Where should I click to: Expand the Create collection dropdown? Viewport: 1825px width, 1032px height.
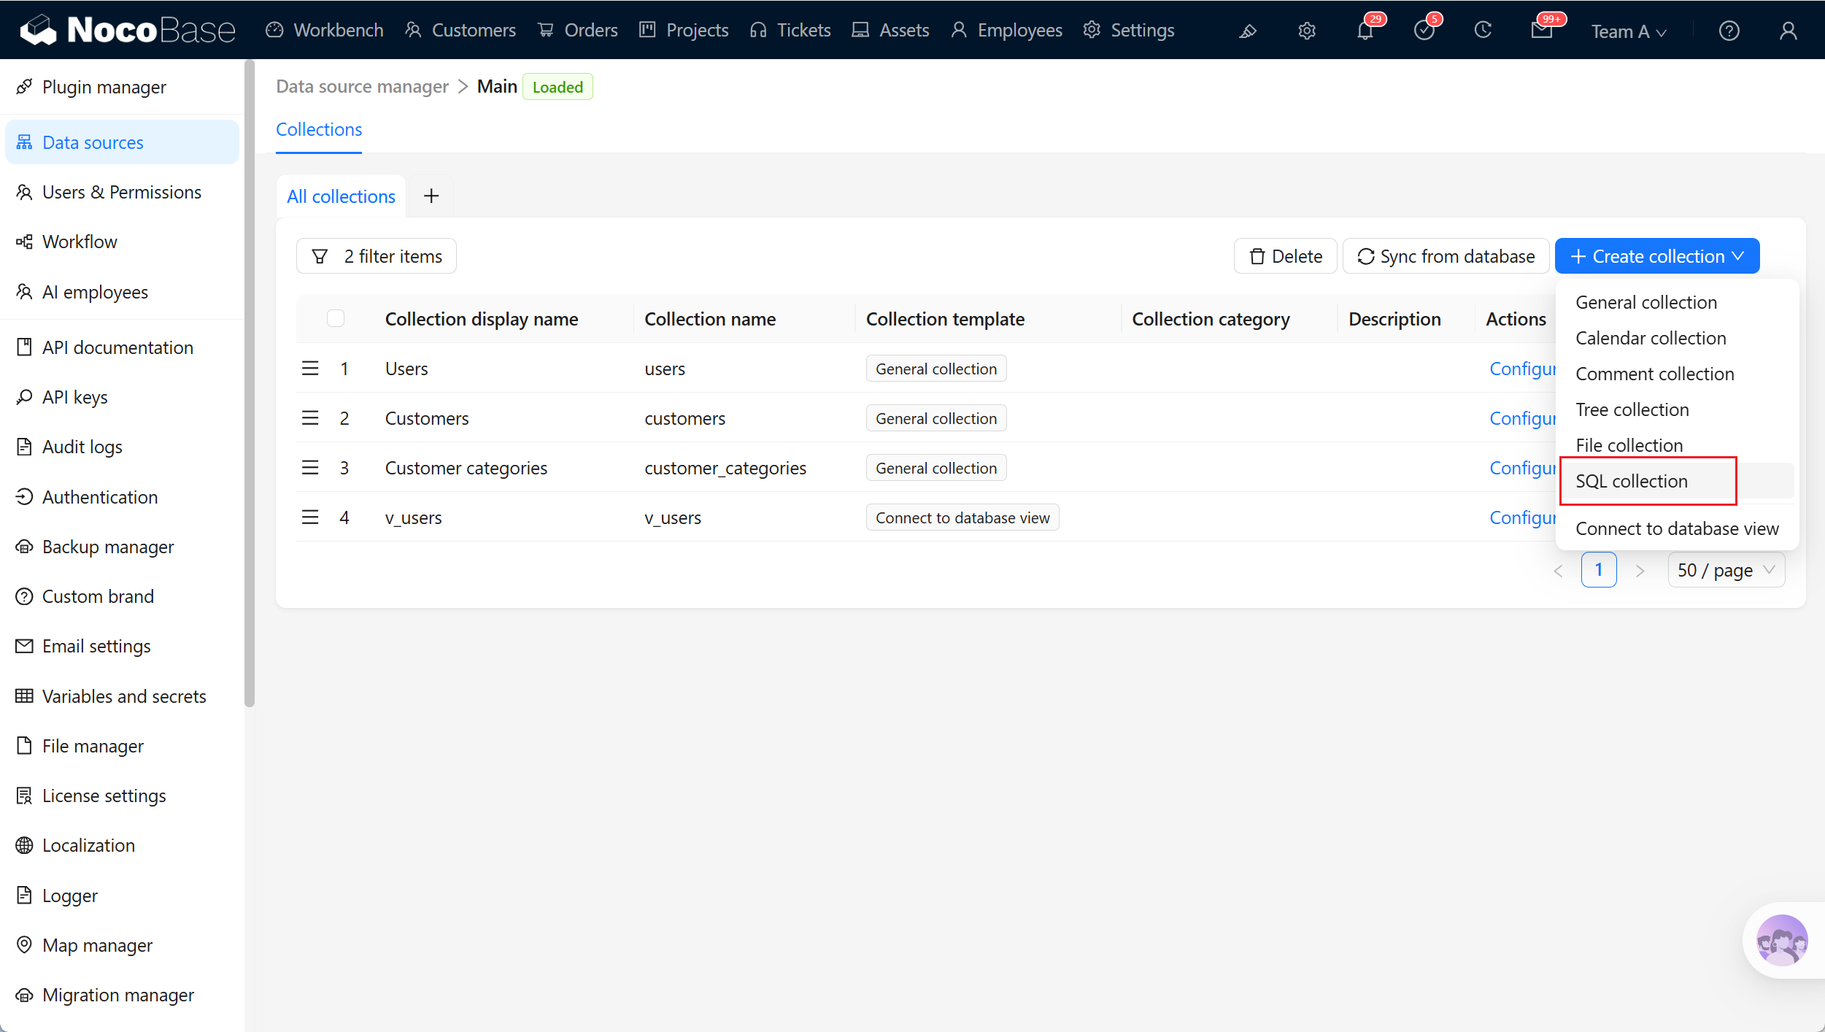[x=1657, y=256]
